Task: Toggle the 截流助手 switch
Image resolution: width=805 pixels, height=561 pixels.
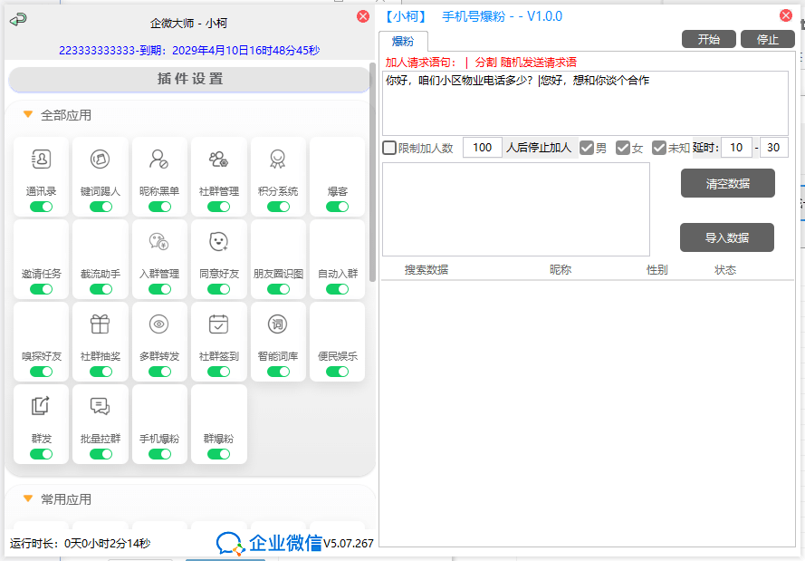Action: click(101, 289)
